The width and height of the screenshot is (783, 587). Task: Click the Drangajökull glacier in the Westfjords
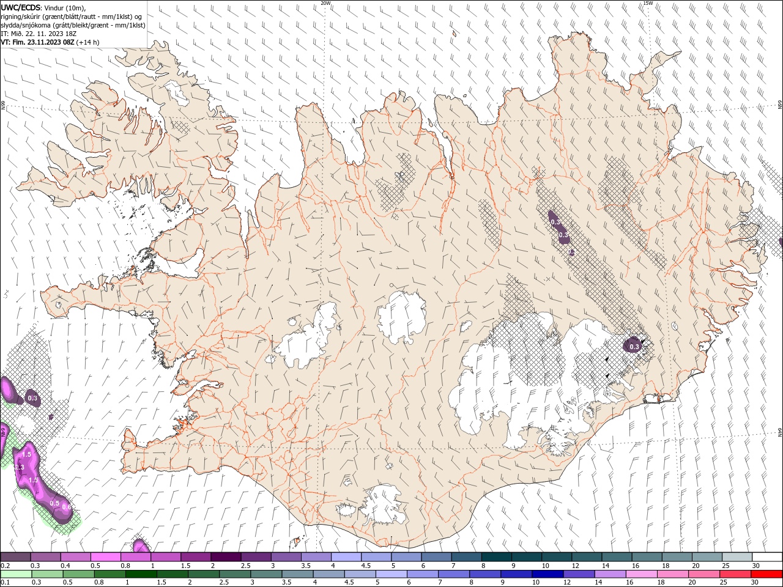tap(178, 92)
